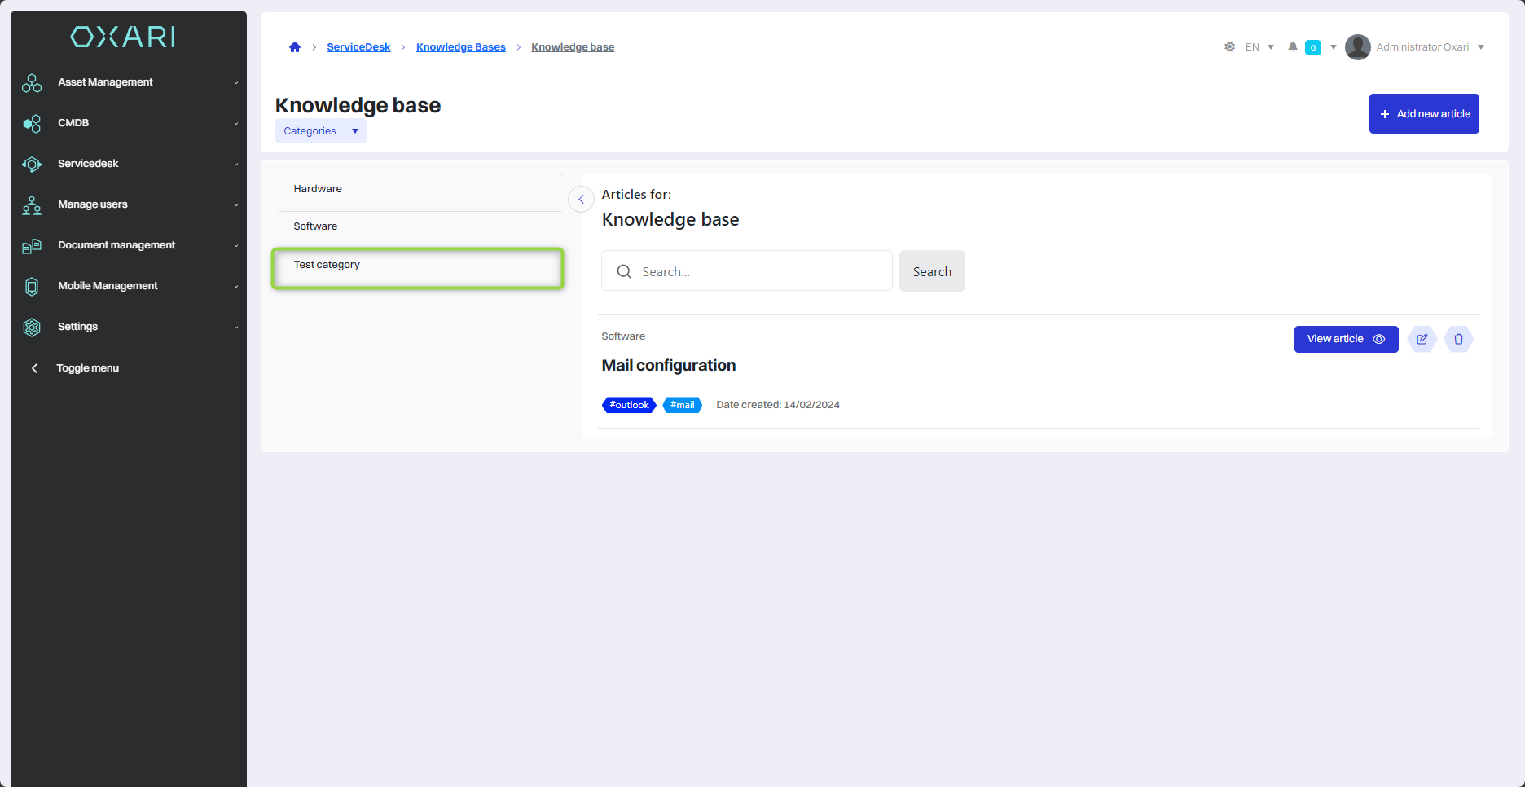The image size is (1525, 787).
Task: Click the home icon in breadcrumb
Action: click(x=295, y=47)
